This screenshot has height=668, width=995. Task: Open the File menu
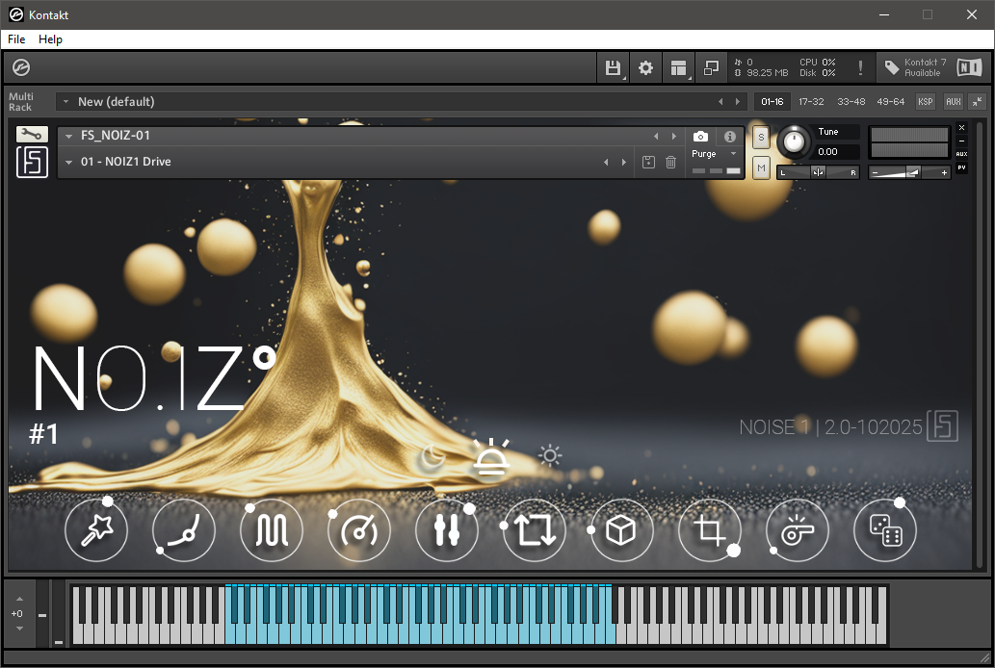[16, 39]
